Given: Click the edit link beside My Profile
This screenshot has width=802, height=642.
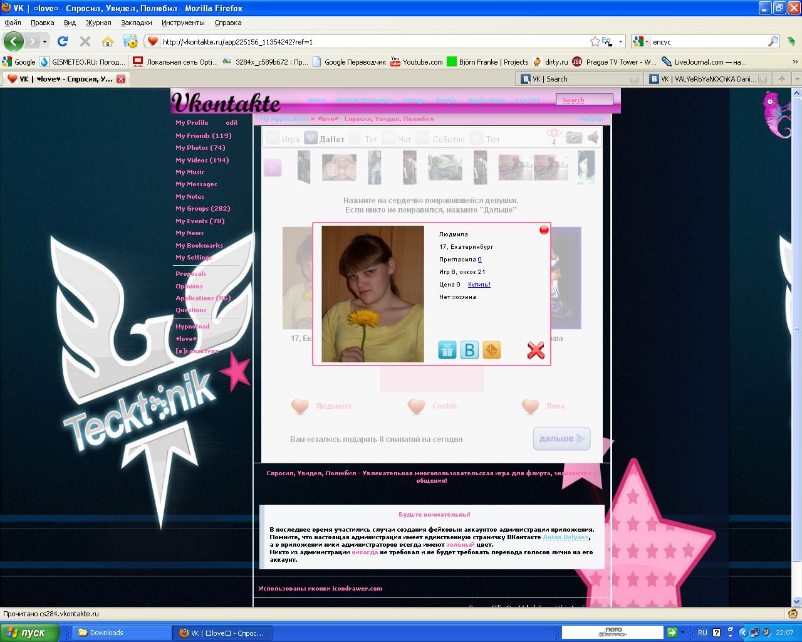Looking at the screenshot, I should 232,123.
